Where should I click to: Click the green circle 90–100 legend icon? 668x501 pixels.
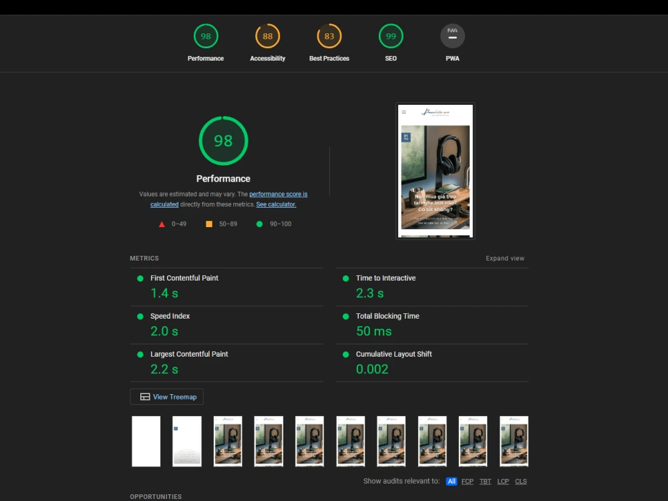[x=259, y=224]
